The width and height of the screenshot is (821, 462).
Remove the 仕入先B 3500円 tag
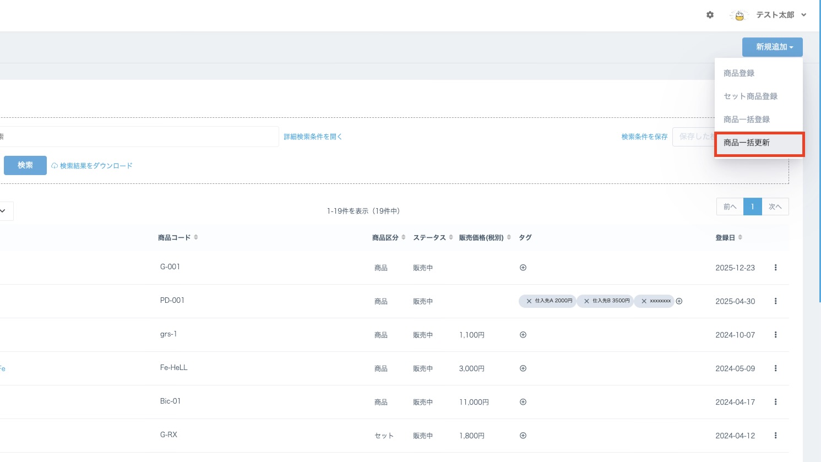coord(586,301)
